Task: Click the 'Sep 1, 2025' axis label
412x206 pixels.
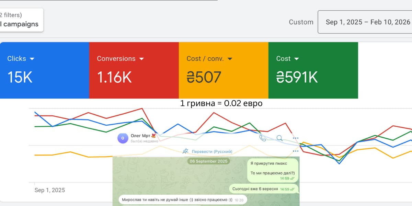Action: coord(49,190)
